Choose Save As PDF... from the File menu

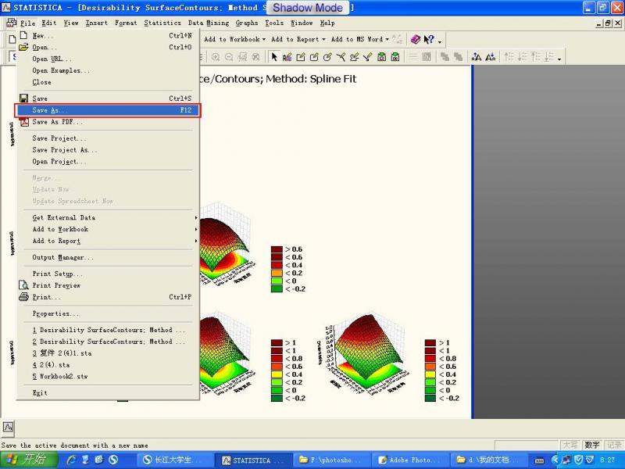(x=108, y=122)
